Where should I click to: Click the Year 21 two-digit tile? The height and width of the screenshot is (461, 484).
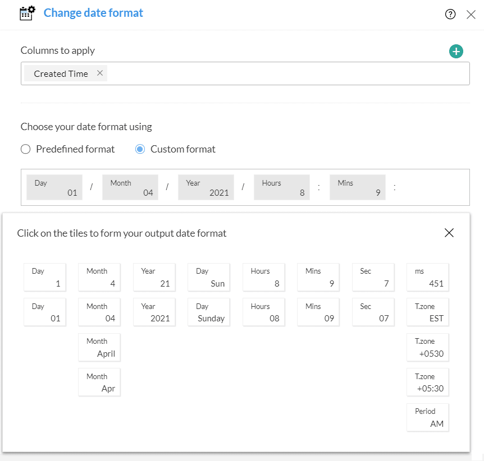[x=154, y=278]
